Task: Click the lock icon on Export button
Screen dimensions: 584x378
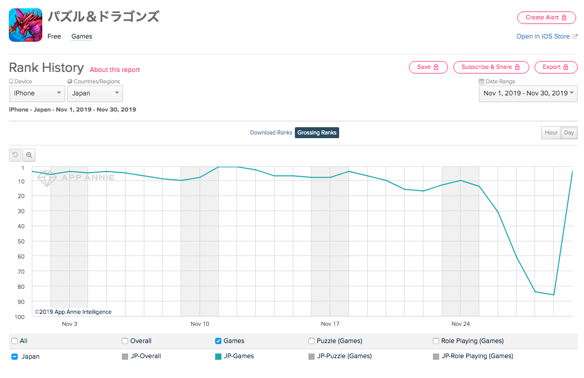Action: pos(566,67)
